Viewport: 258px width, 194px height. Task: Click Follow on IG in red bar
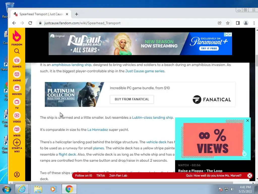pos(84,176)
